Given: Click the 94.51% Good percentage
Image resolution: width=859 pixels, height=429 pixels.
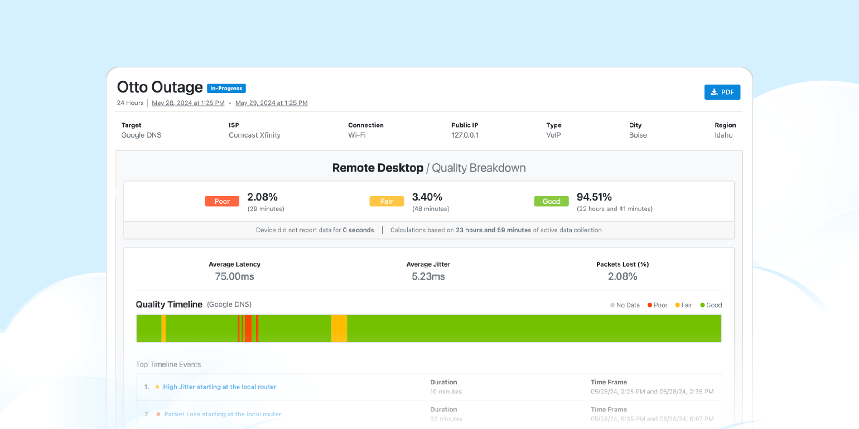Looking at the screenshot, I should point(594,197).
